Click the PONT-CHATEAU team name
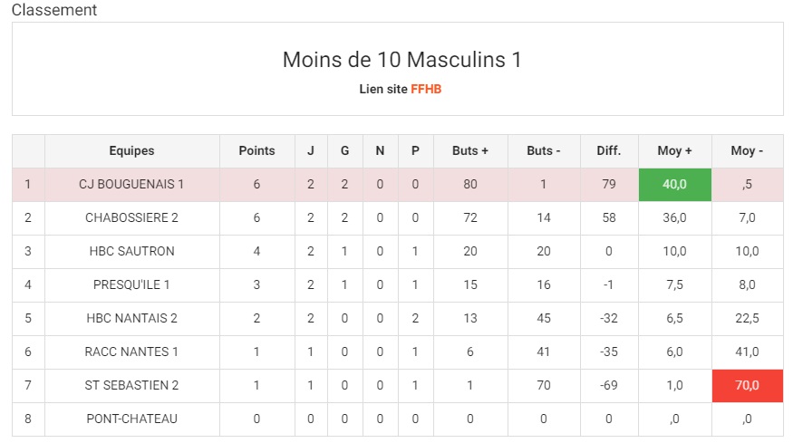 pyautogui.click(x=131, y=419)
